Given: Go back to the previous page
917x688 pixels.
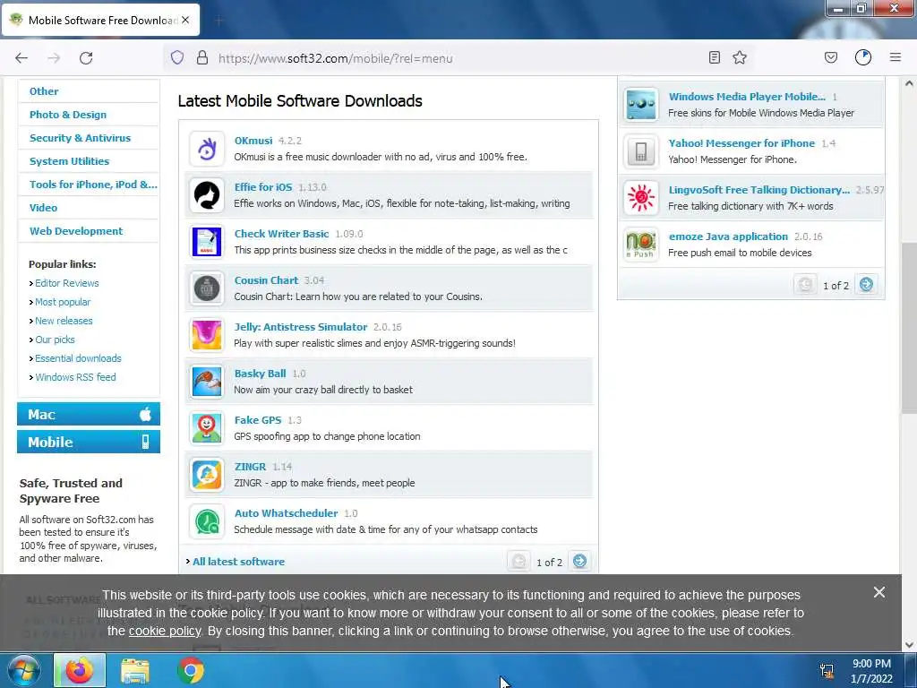Looking at the screenshot, I should click(21, 58).
